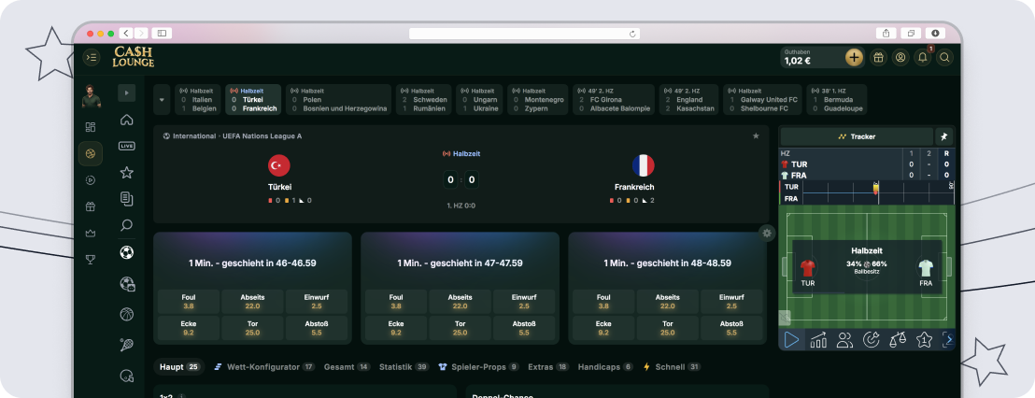Viewport: 1035px width, 398px height.
Task: Bet Abseits 22.0 in 48-48.59 card
Action: (x=667, y=302)
